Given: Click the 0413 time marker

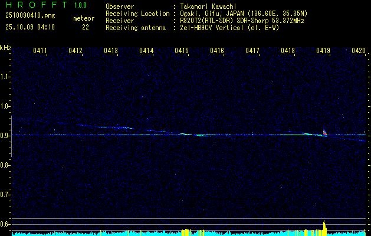Looking at the screenshot, I should tap(111, 51).
